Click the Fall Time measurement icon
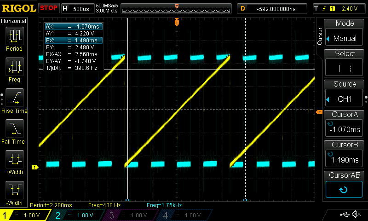 tap(14, 132)
